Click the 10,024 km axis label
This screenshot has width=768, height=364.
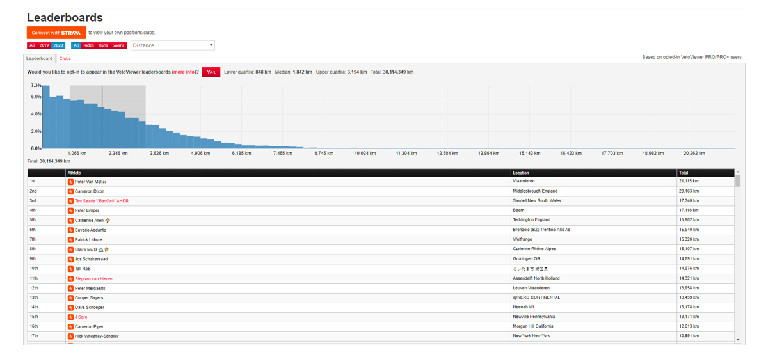click(365, 154)
